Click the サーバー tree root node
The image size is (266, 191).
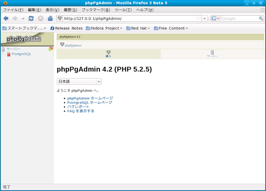coord(13,49)
